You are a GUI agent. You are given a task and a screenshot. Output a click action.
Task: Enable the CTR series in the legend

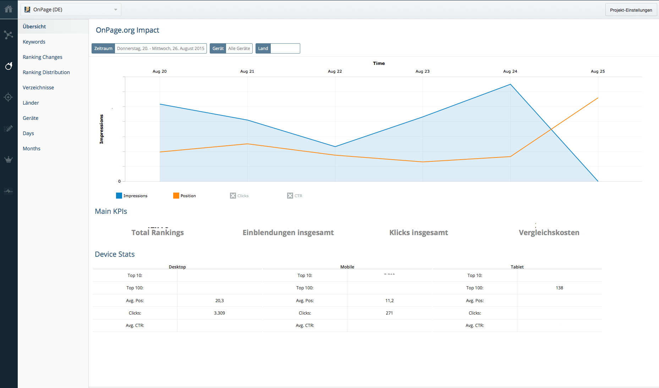pos(295,195)
